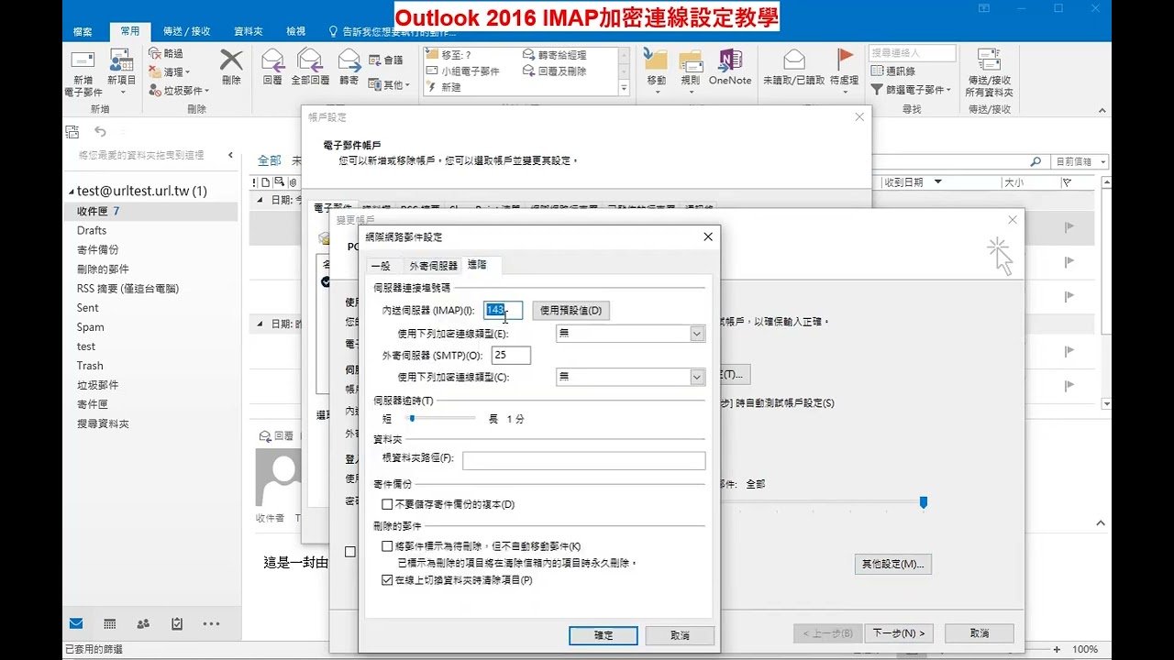Select Outgoing Server (外寄伺服器) dialog tab
Screen dimensions: 1174x660
tap(433, 266)
